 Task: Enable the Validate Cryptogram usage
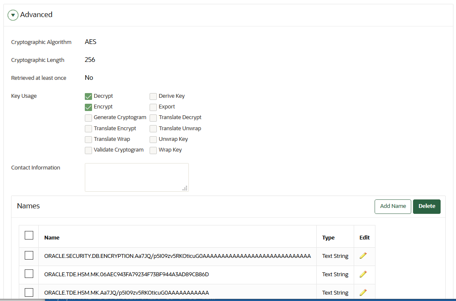(x=88, y=150)
